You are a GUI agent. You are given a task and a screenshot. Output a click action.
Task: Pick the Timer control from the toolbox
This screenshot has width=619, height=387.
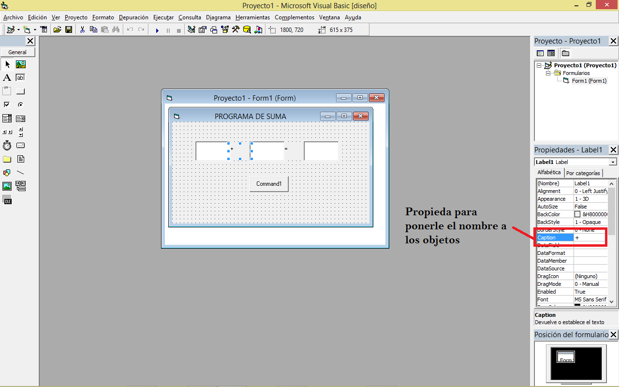pos(7,145)
